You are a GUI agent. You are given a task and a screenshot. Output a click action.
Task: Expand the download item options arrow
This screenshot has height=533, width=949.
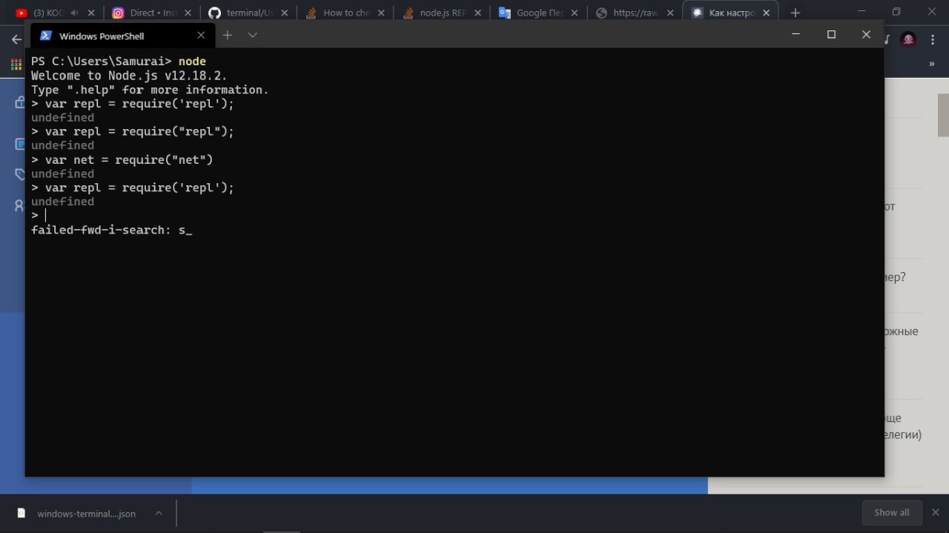coord(159,513)
